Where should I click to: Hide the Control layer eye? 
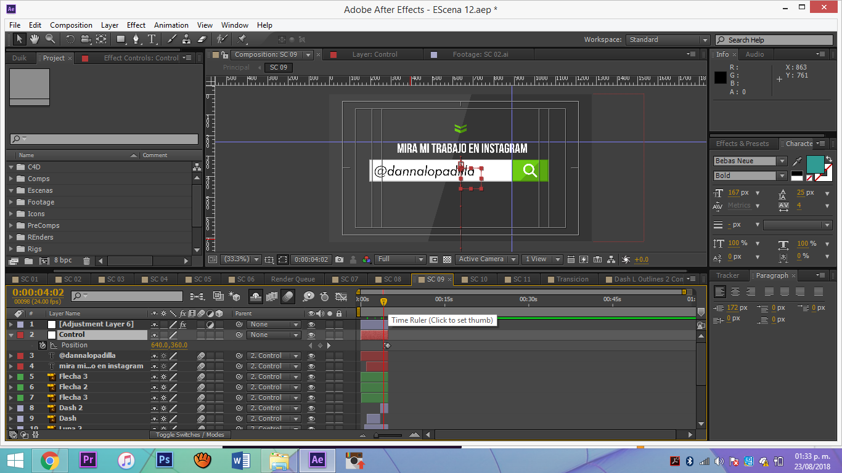pos(311,335)
